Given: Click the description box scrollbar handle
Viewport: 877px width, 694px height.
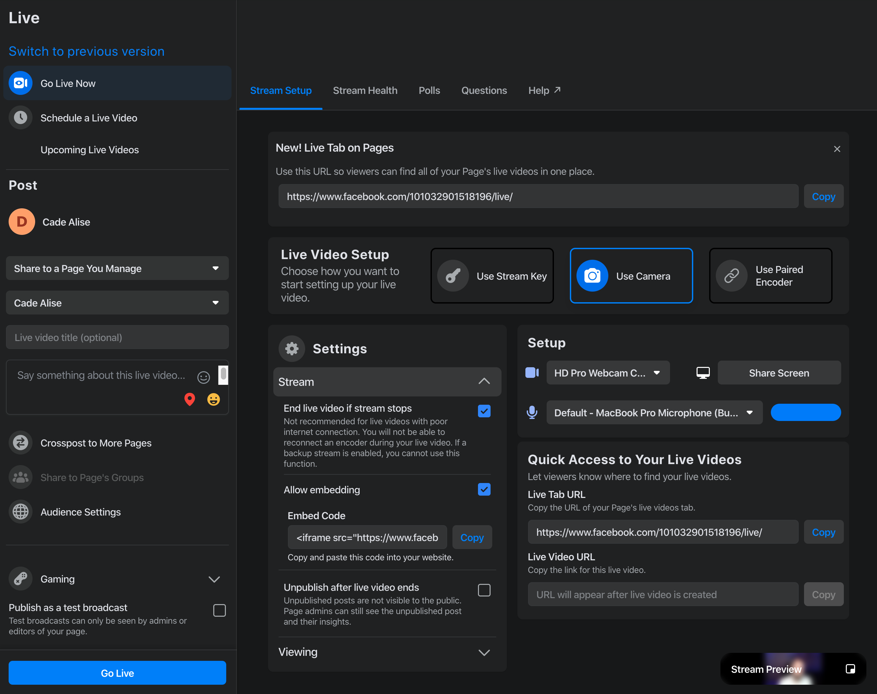Looking at the screenshot, I should pos(224,375).
